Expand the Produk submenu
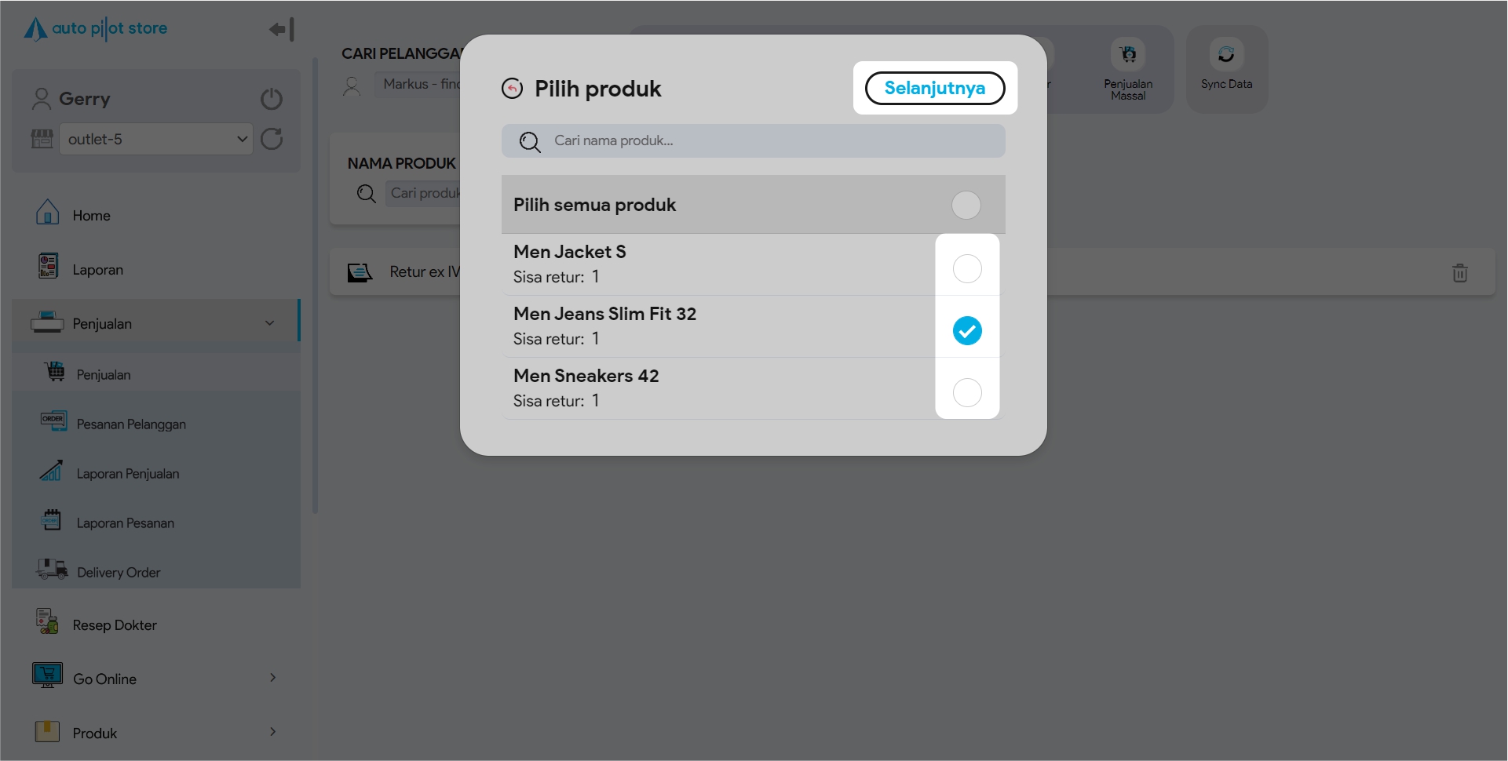 point(272,732)
